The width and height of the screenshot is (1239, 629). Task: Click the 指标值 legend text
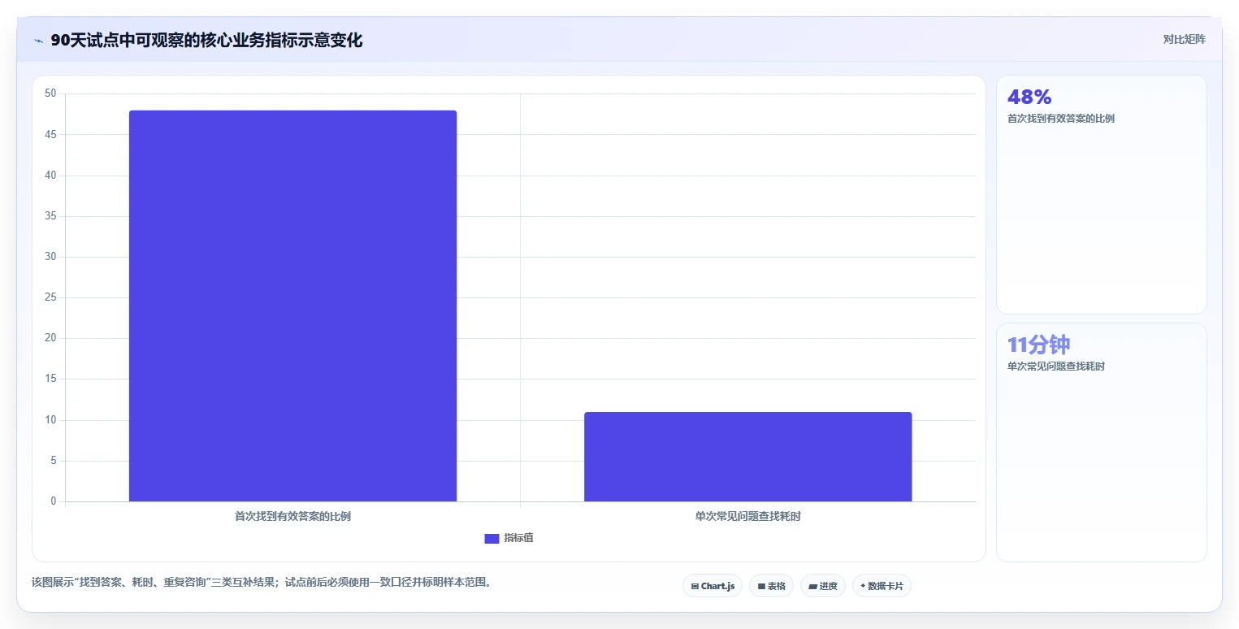[x=518, y=538]
